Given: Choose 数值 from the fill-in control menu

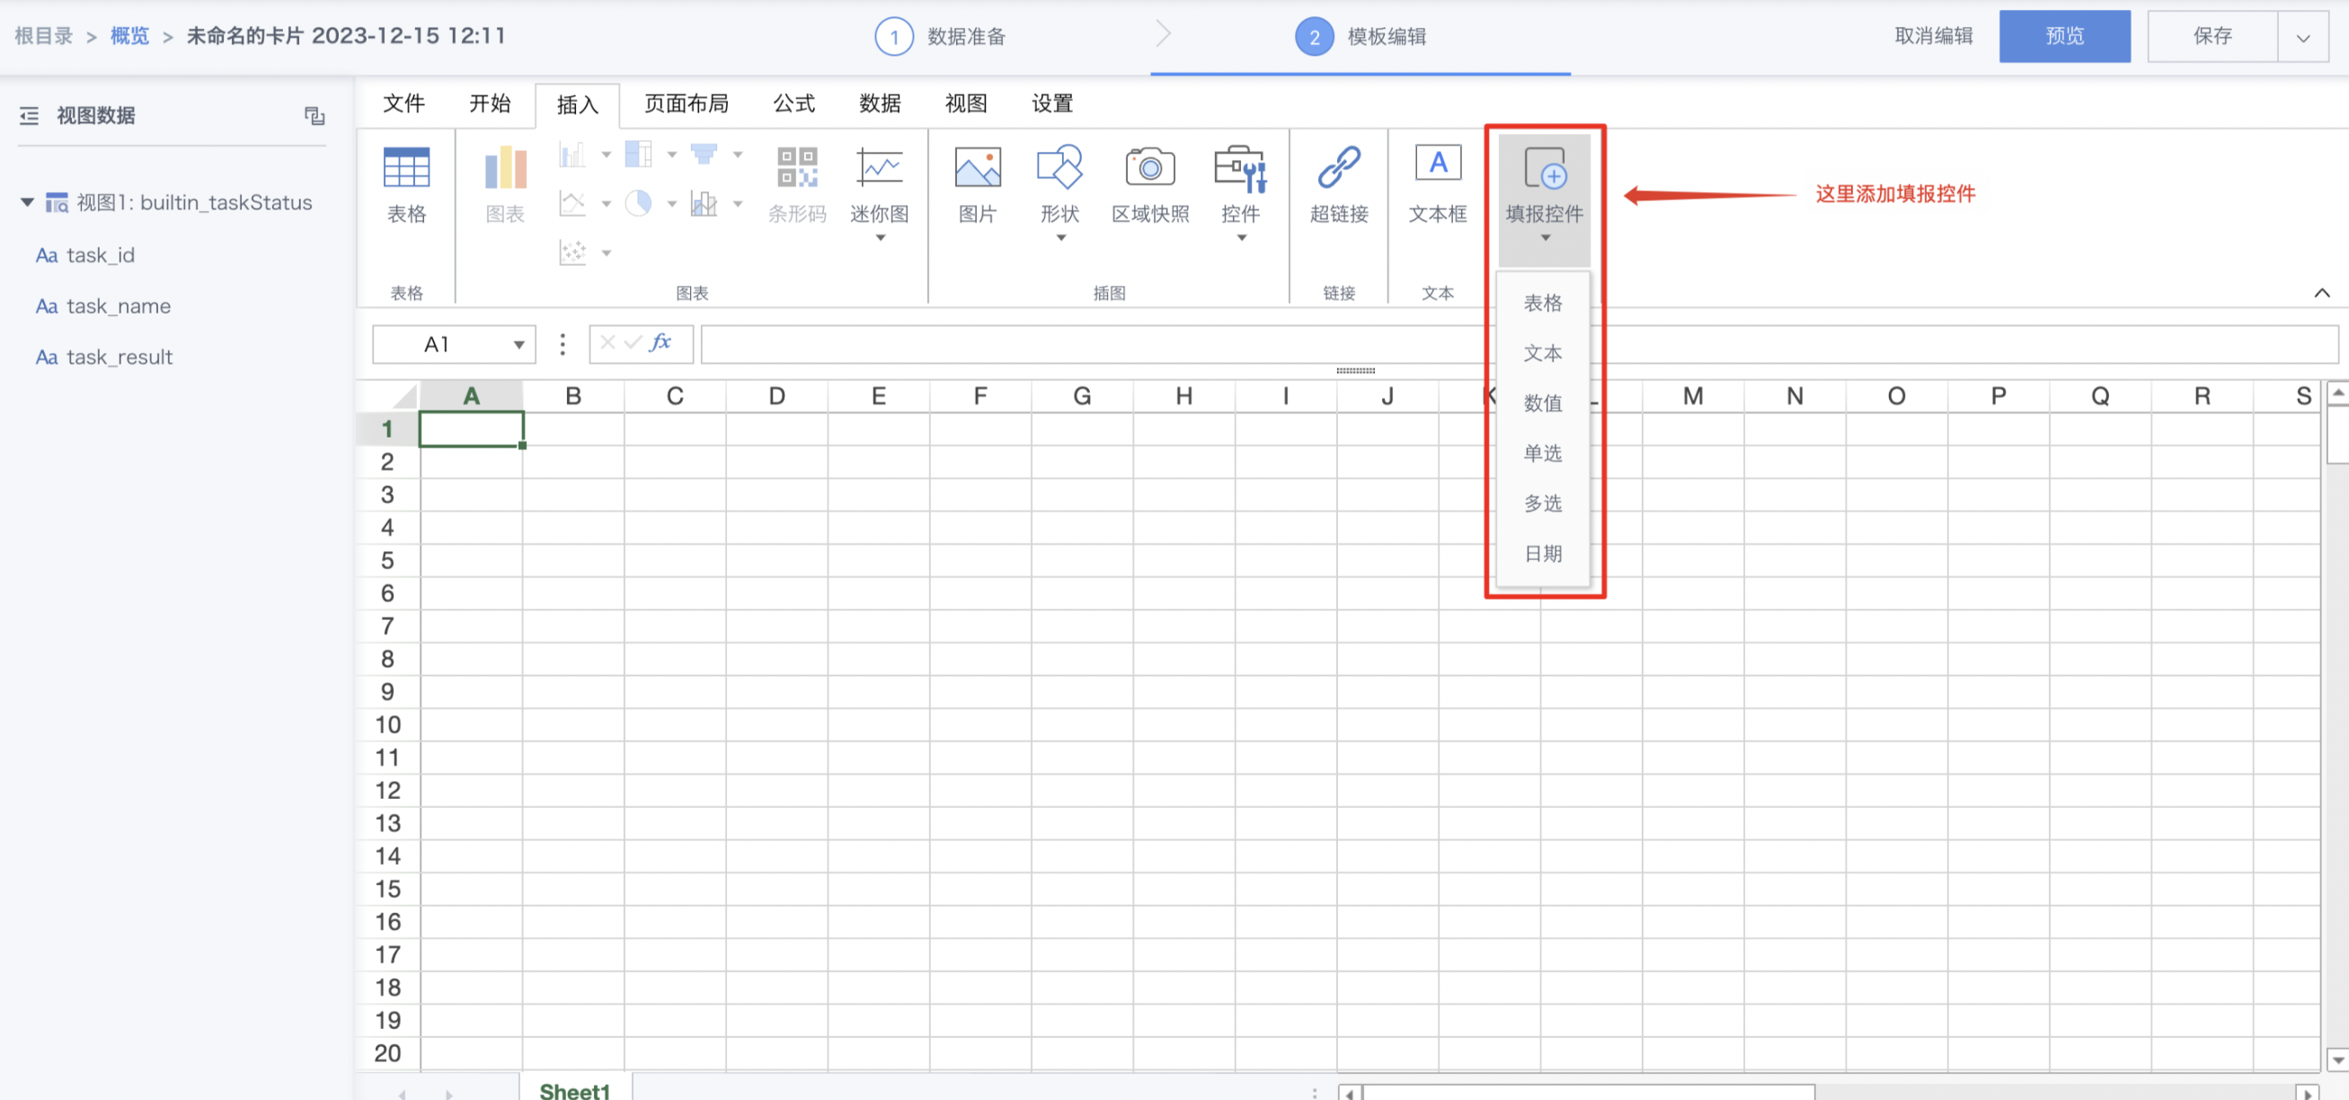Looking at the screenshot, I should (x=1543, y=404).
